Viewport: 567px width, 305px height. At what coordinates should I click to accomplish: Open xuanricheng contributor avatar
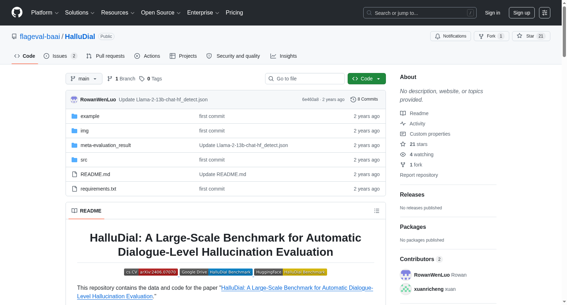[x=406, y=289]
